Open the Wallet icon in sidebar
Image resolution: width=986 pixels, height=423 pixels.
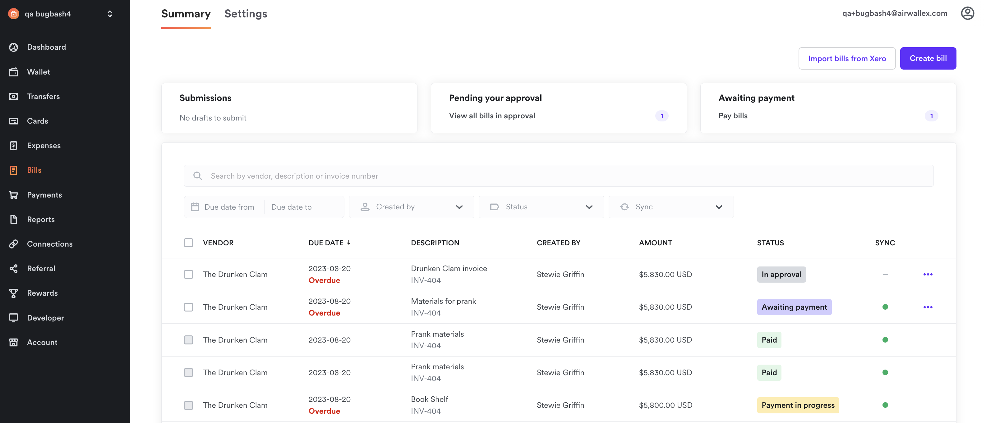pos(13,72)
